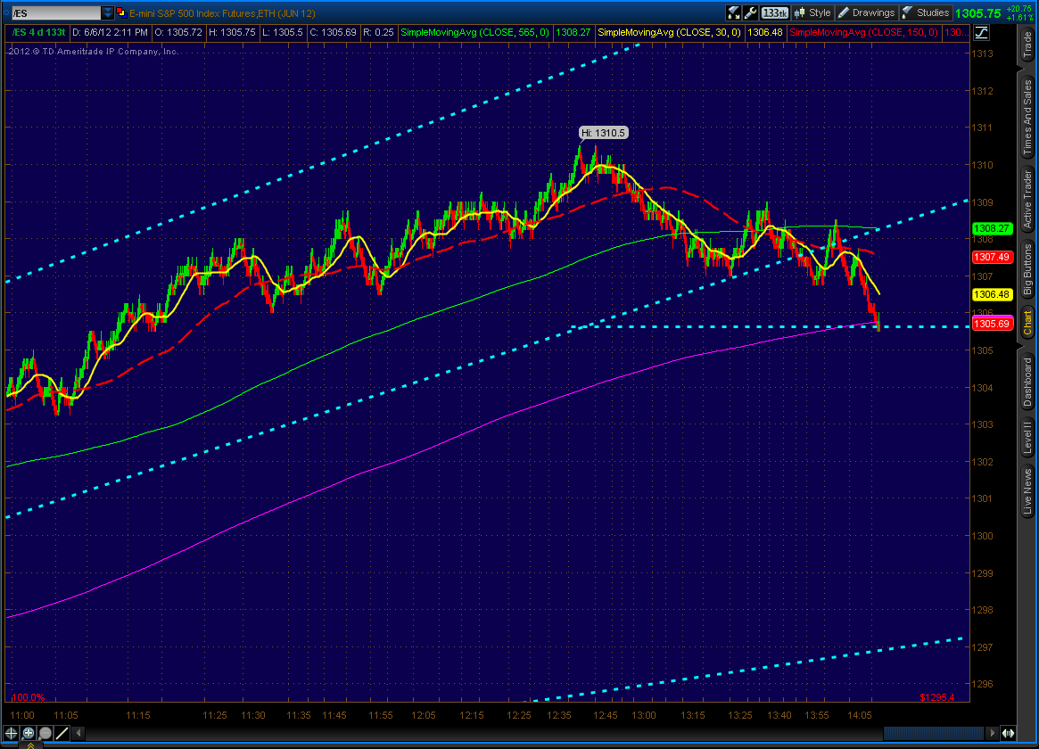The height and width of the screenshot is (749, 1039).
Task: Open the color-link squares icon beside symbol box
Action: (x=120, y=12)
